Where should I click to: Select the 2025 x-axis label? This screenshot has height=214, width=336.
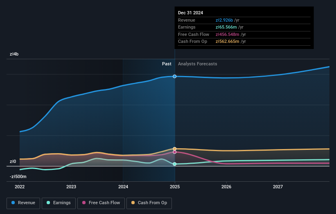point(175,187)
